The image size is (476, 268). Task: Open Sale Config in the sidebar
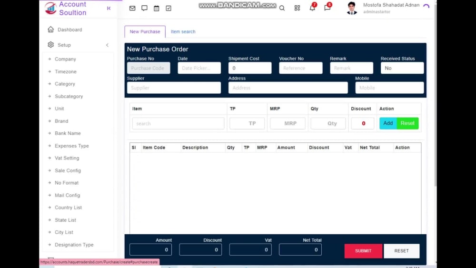(x=68, y=170)
